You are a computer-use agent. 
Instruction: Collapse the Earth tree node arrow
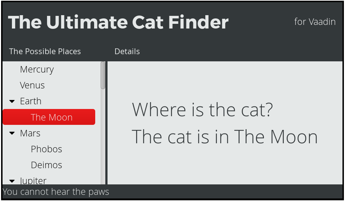pos(12,101)
